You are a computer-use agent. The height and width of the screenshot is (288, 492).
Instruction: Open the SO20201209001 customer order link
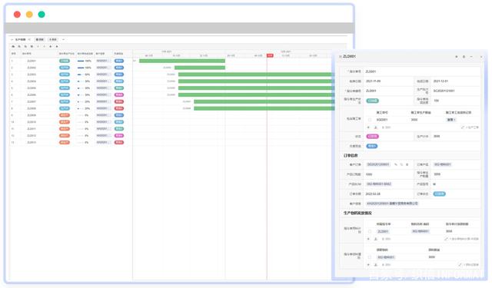click(x=378, y=164)
